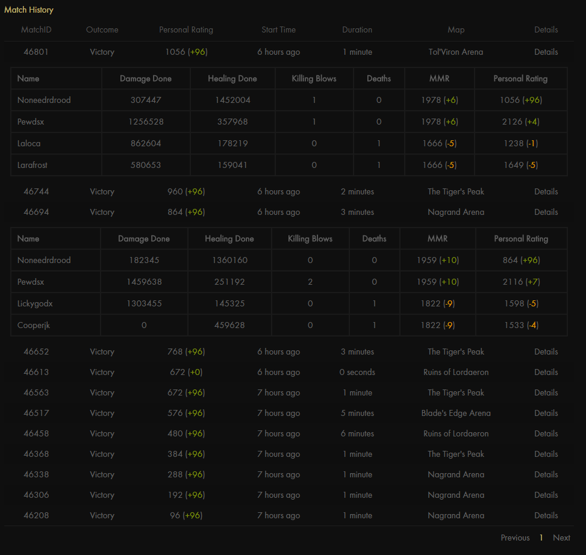Select match ID 46613

click(x=36, y=373)
